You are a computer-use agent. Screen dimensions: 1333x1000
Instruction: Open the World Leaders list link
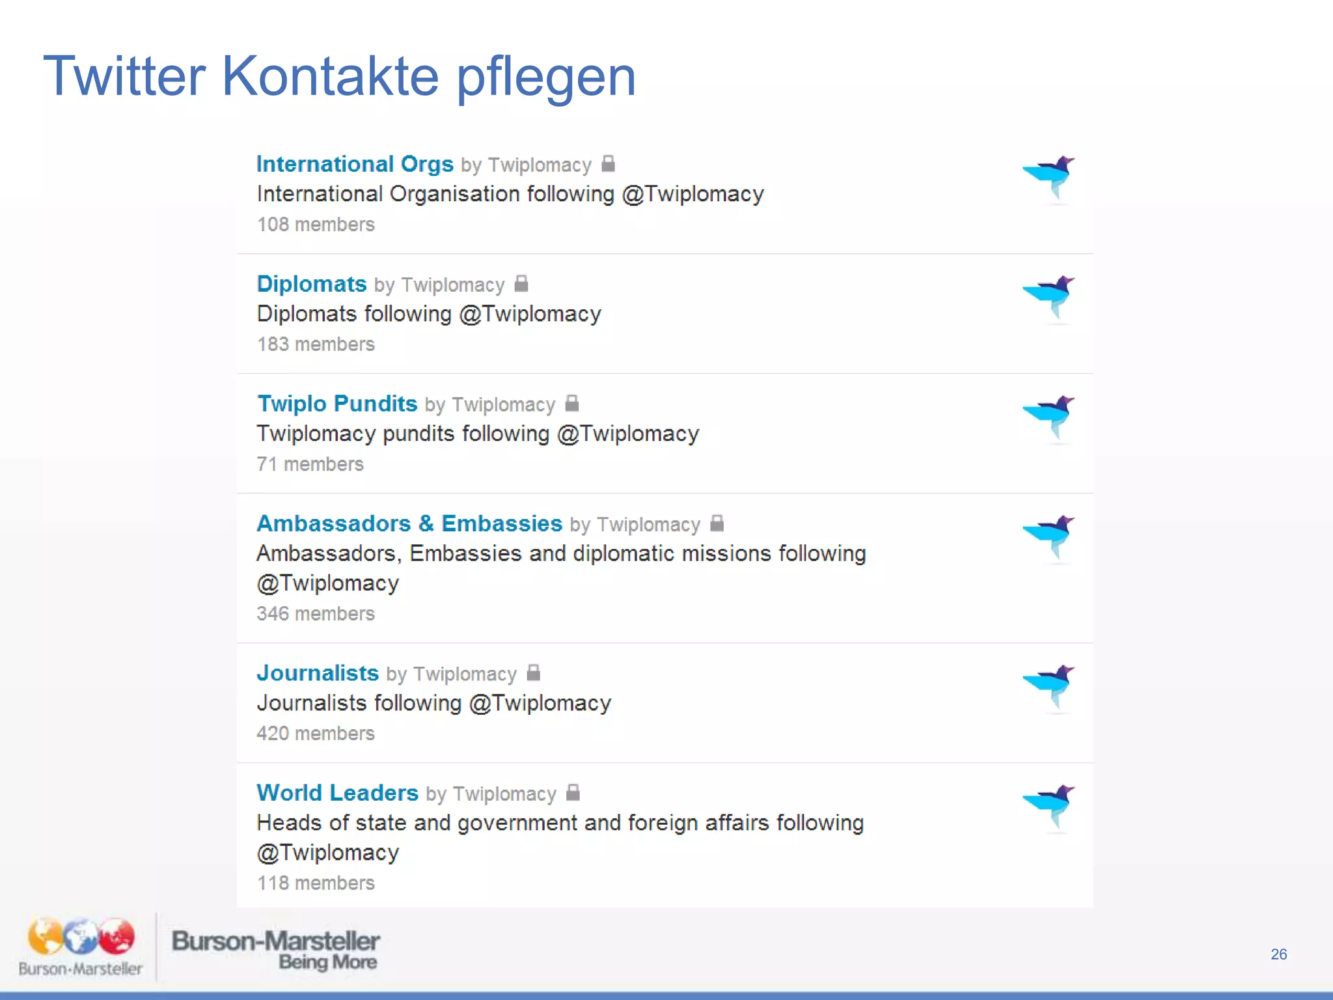(337, 793)
